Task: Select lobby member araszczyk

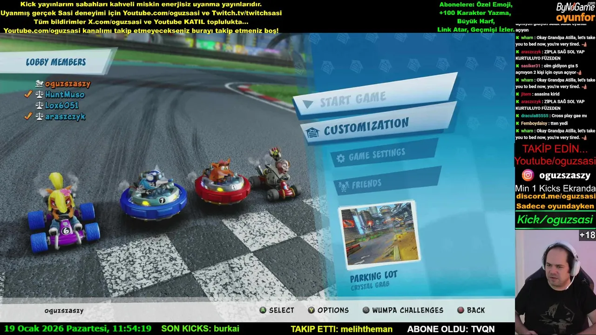Action: (x=65, y=117)
